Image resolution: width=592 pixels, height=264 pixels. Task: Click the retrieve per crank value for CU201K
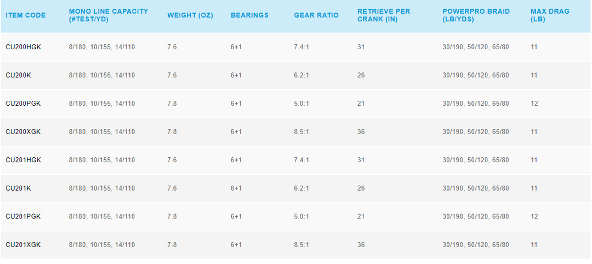(x=361, y=188)
